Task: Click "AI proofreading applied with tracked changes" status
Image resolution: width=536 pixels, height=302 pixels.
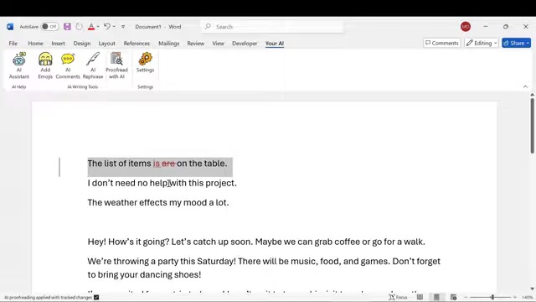Action: click(49, 297)
